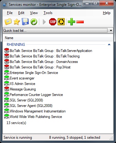Stop service with the red STOP sign
This screenshot has width=116, height=143.
click(53, 22)
